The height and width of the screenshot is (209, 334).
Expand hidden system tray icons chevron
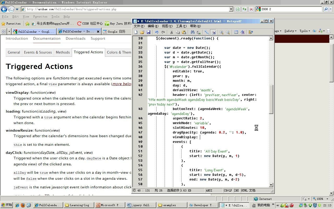(278, 205)
